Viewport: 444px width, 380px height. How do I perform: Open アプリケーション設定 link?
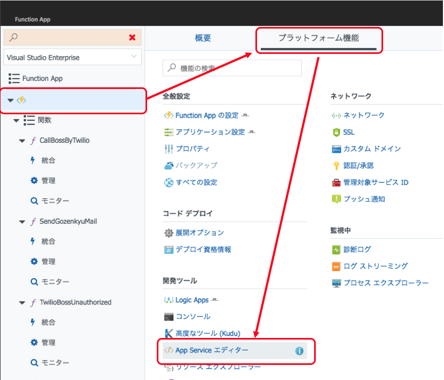(x=210, y=132)
